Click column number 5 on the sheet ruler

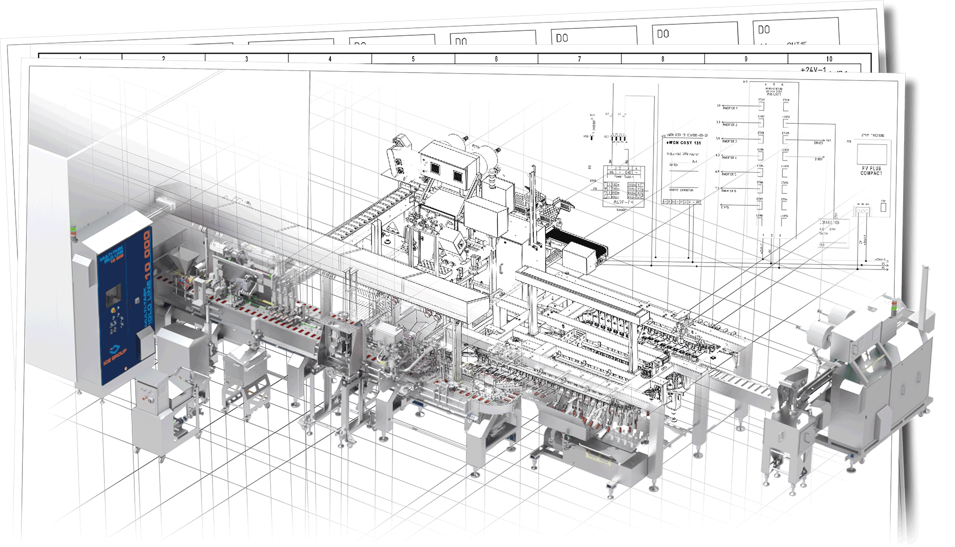tap(413, 59)
